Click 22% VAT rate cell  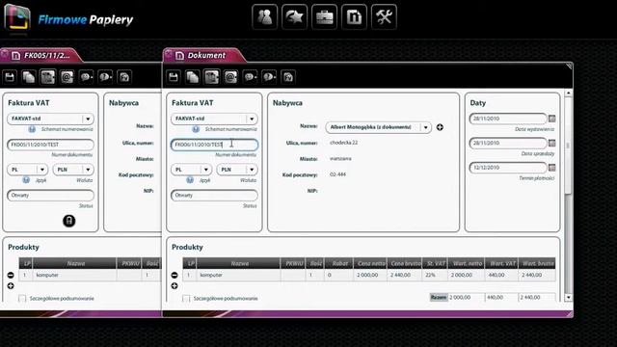pos(435,275)
